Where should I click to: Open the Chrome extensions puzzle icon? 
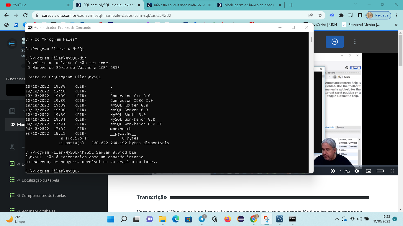coord(341,15)
